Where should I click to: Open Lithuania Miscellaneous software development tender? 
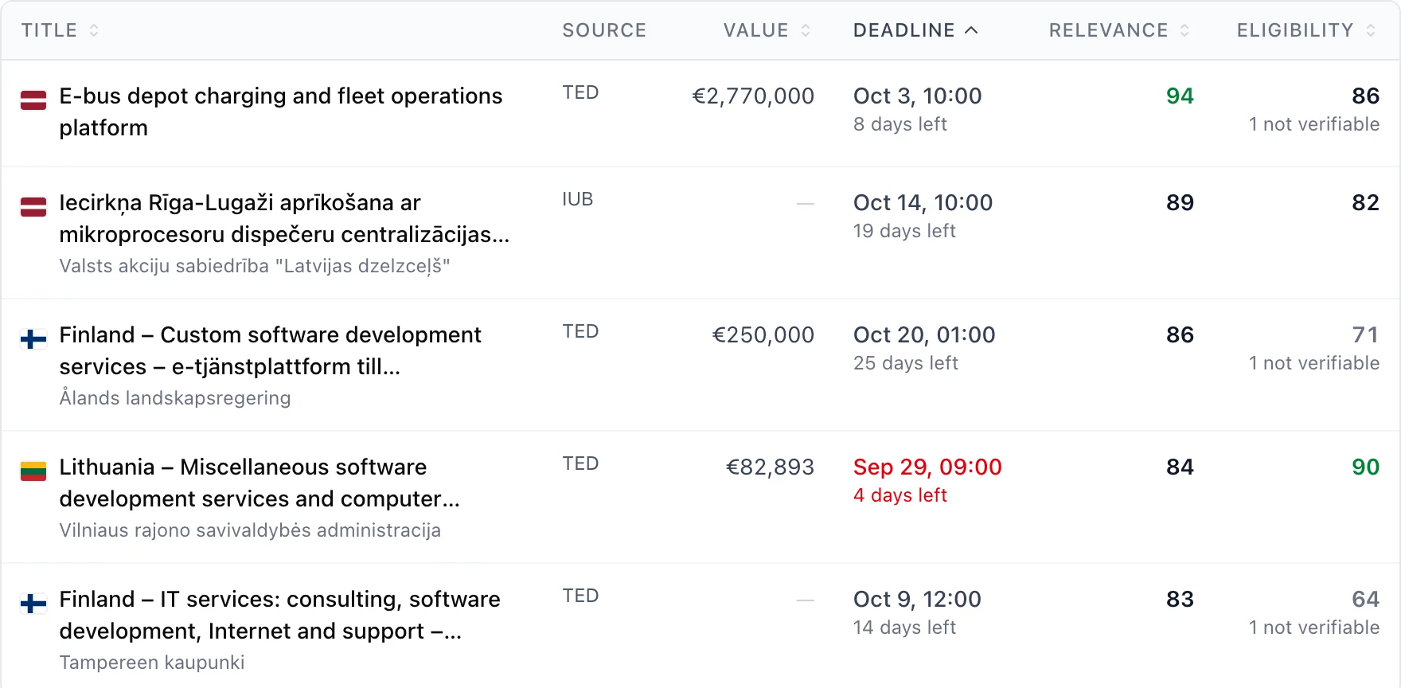click(260, 483)
